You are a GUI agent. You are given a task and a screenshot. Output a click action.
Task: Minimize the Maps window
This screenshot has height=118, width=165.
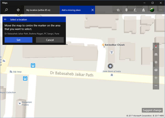144,3
